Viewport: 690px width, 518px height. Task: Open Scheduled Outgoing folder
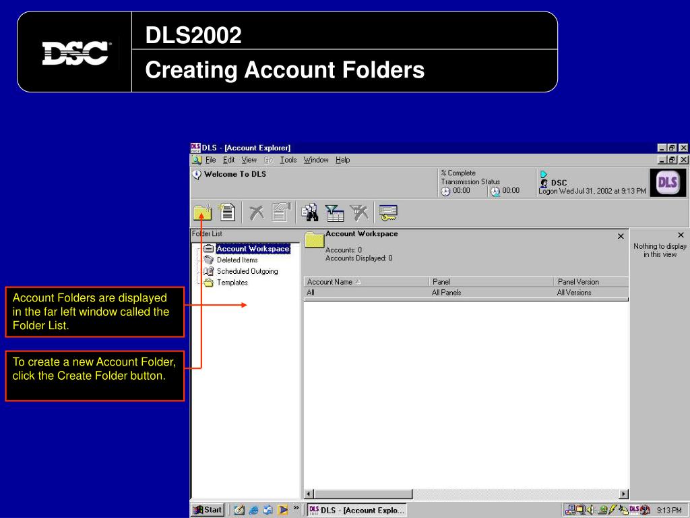coord(247,271)
